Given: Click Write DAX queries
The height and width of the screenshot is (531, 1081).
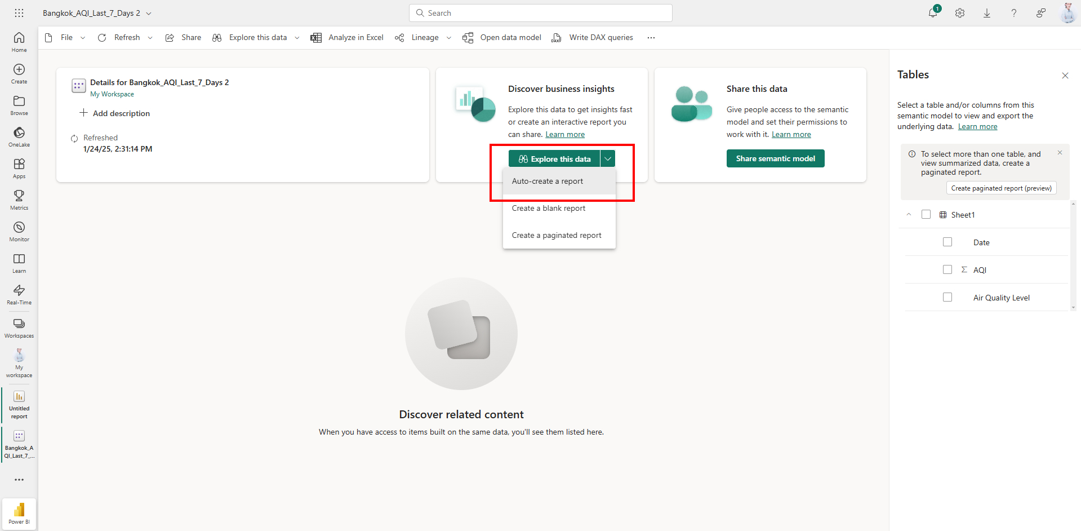Looking at the screenshot, I should click(x=592, y=37).
